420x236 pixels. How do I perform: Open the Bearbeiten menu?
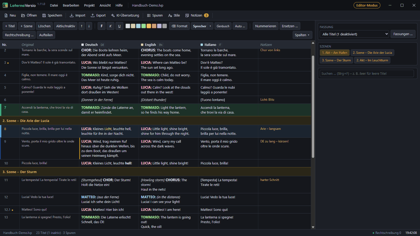[71, 5]
